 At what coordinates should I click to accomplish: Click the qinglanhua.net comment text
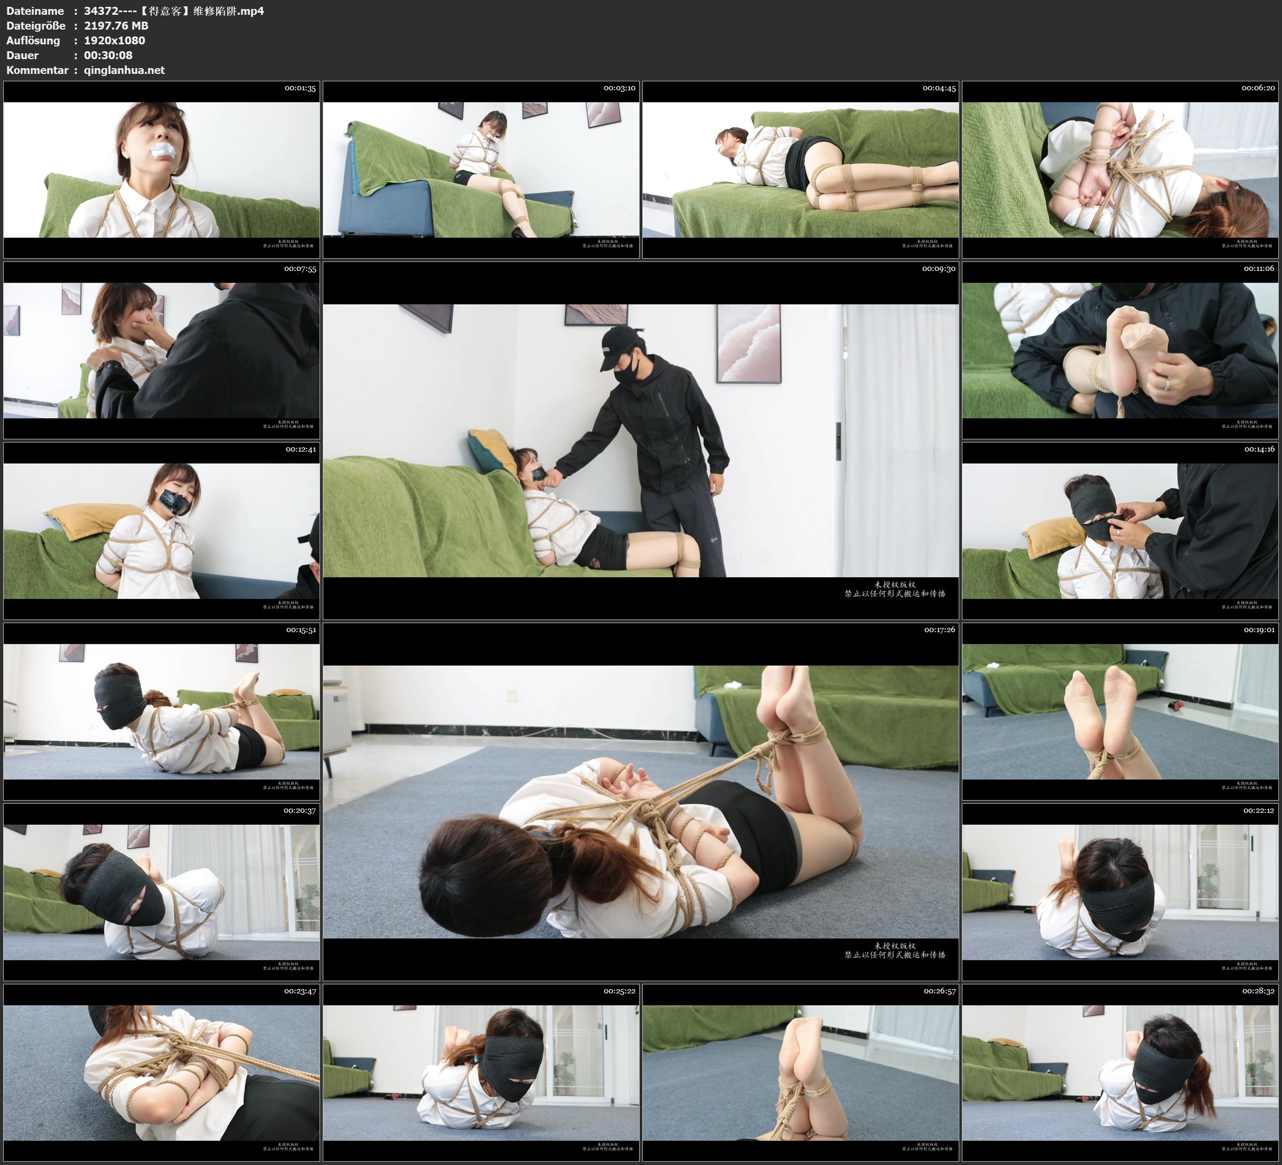coord(124,70)
